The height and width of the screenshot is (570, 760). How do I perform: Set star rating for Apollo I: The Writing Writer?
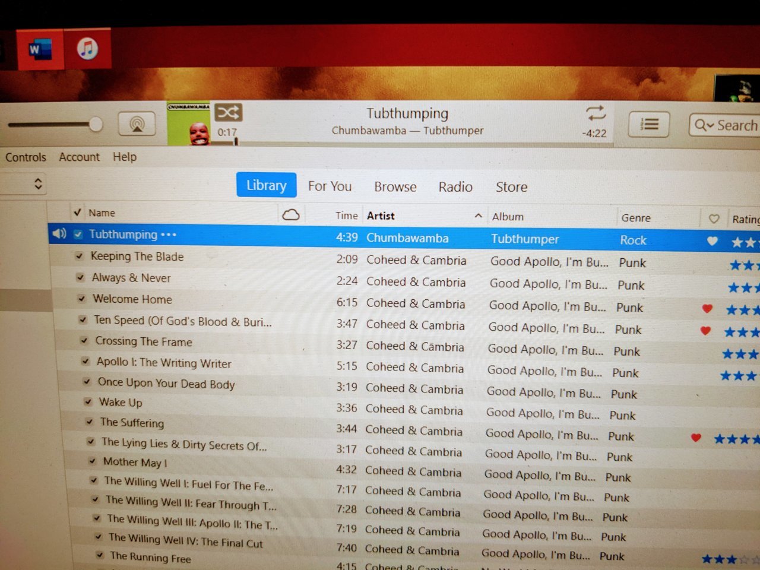[739, 376]
